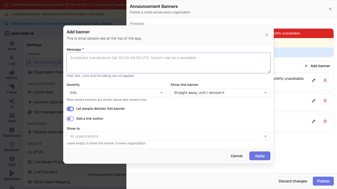Click the blue preview banner strip
337x189 pixels.
click(304, 52)
